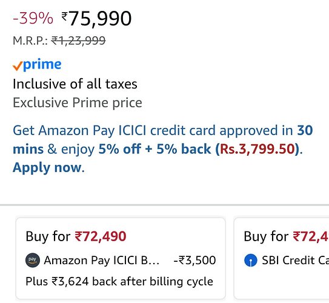Image resolution: width=329 pixels, height=303 pixels.
Task: Click the Prime checkmark logo
Action: coord(37,65)
